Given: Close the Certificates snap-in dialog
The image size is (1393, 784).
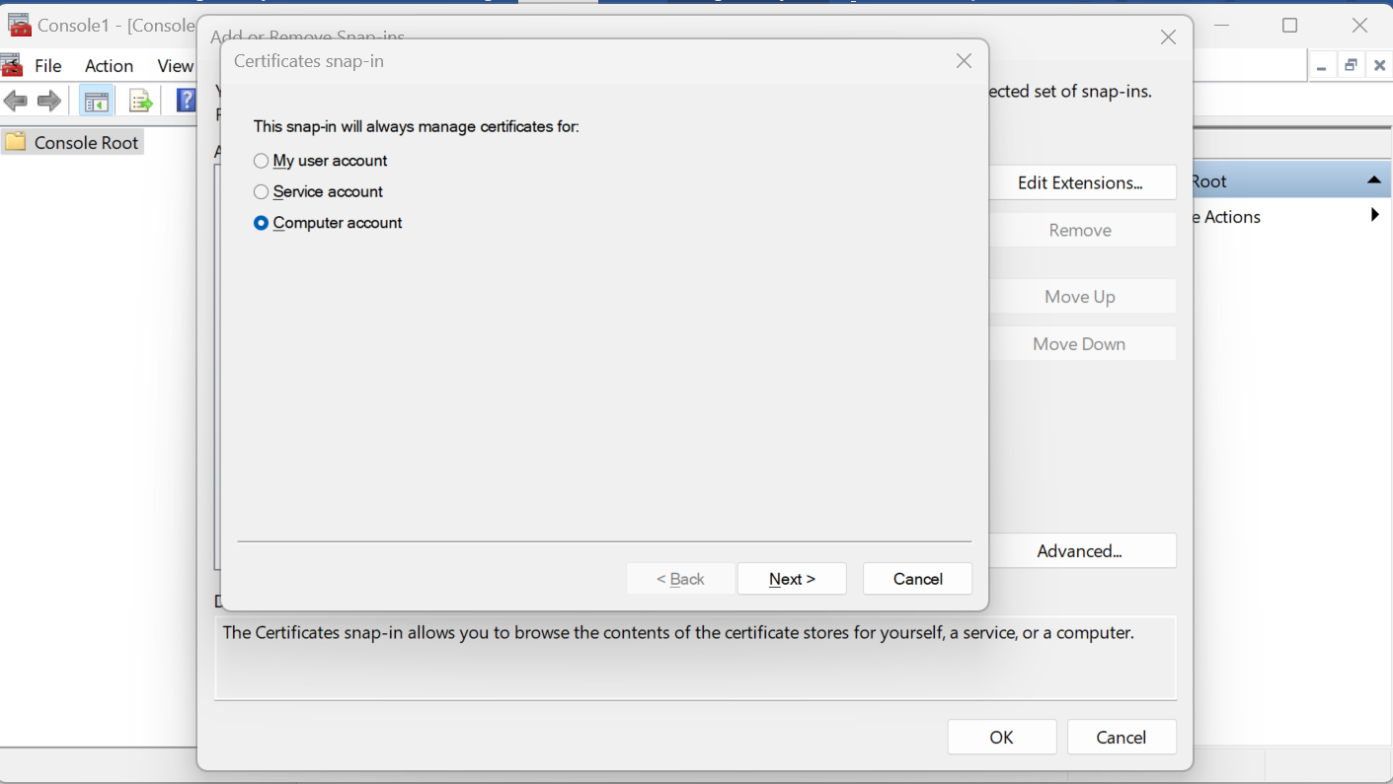Looking at the screenshot, I should (x=965, y=61).
